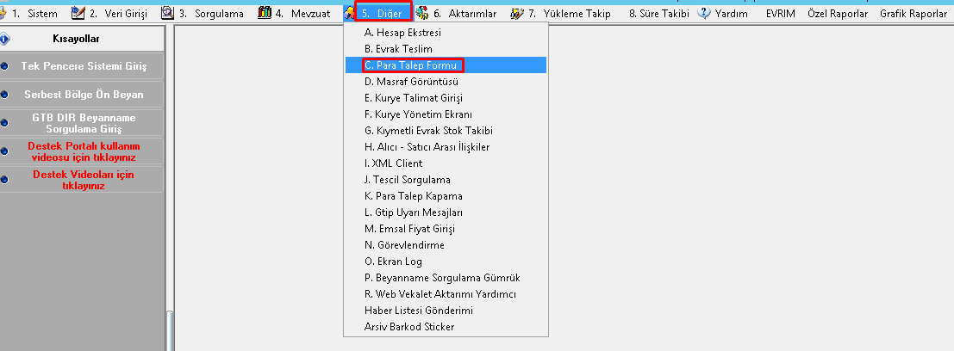The image size is (954, 351).
Task: Select P. Beyanname Sorgulama Gümrük
Action: 446,278
